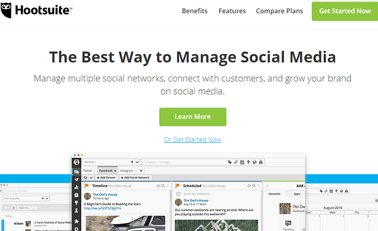Open Assignments clipboard icon in sidebar

click(76, 195)
